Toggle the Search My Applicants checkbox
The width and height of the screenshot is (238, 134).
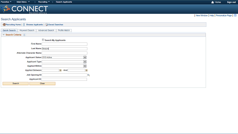point(43,40)
